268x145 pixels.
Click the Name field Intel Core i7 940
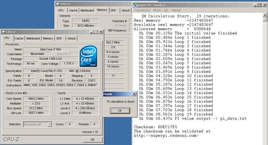coord(51,49)
